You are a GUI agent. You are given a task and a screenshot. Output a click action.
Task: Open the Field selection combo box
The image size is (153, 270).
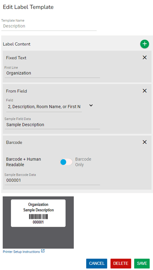pos(44,107)
